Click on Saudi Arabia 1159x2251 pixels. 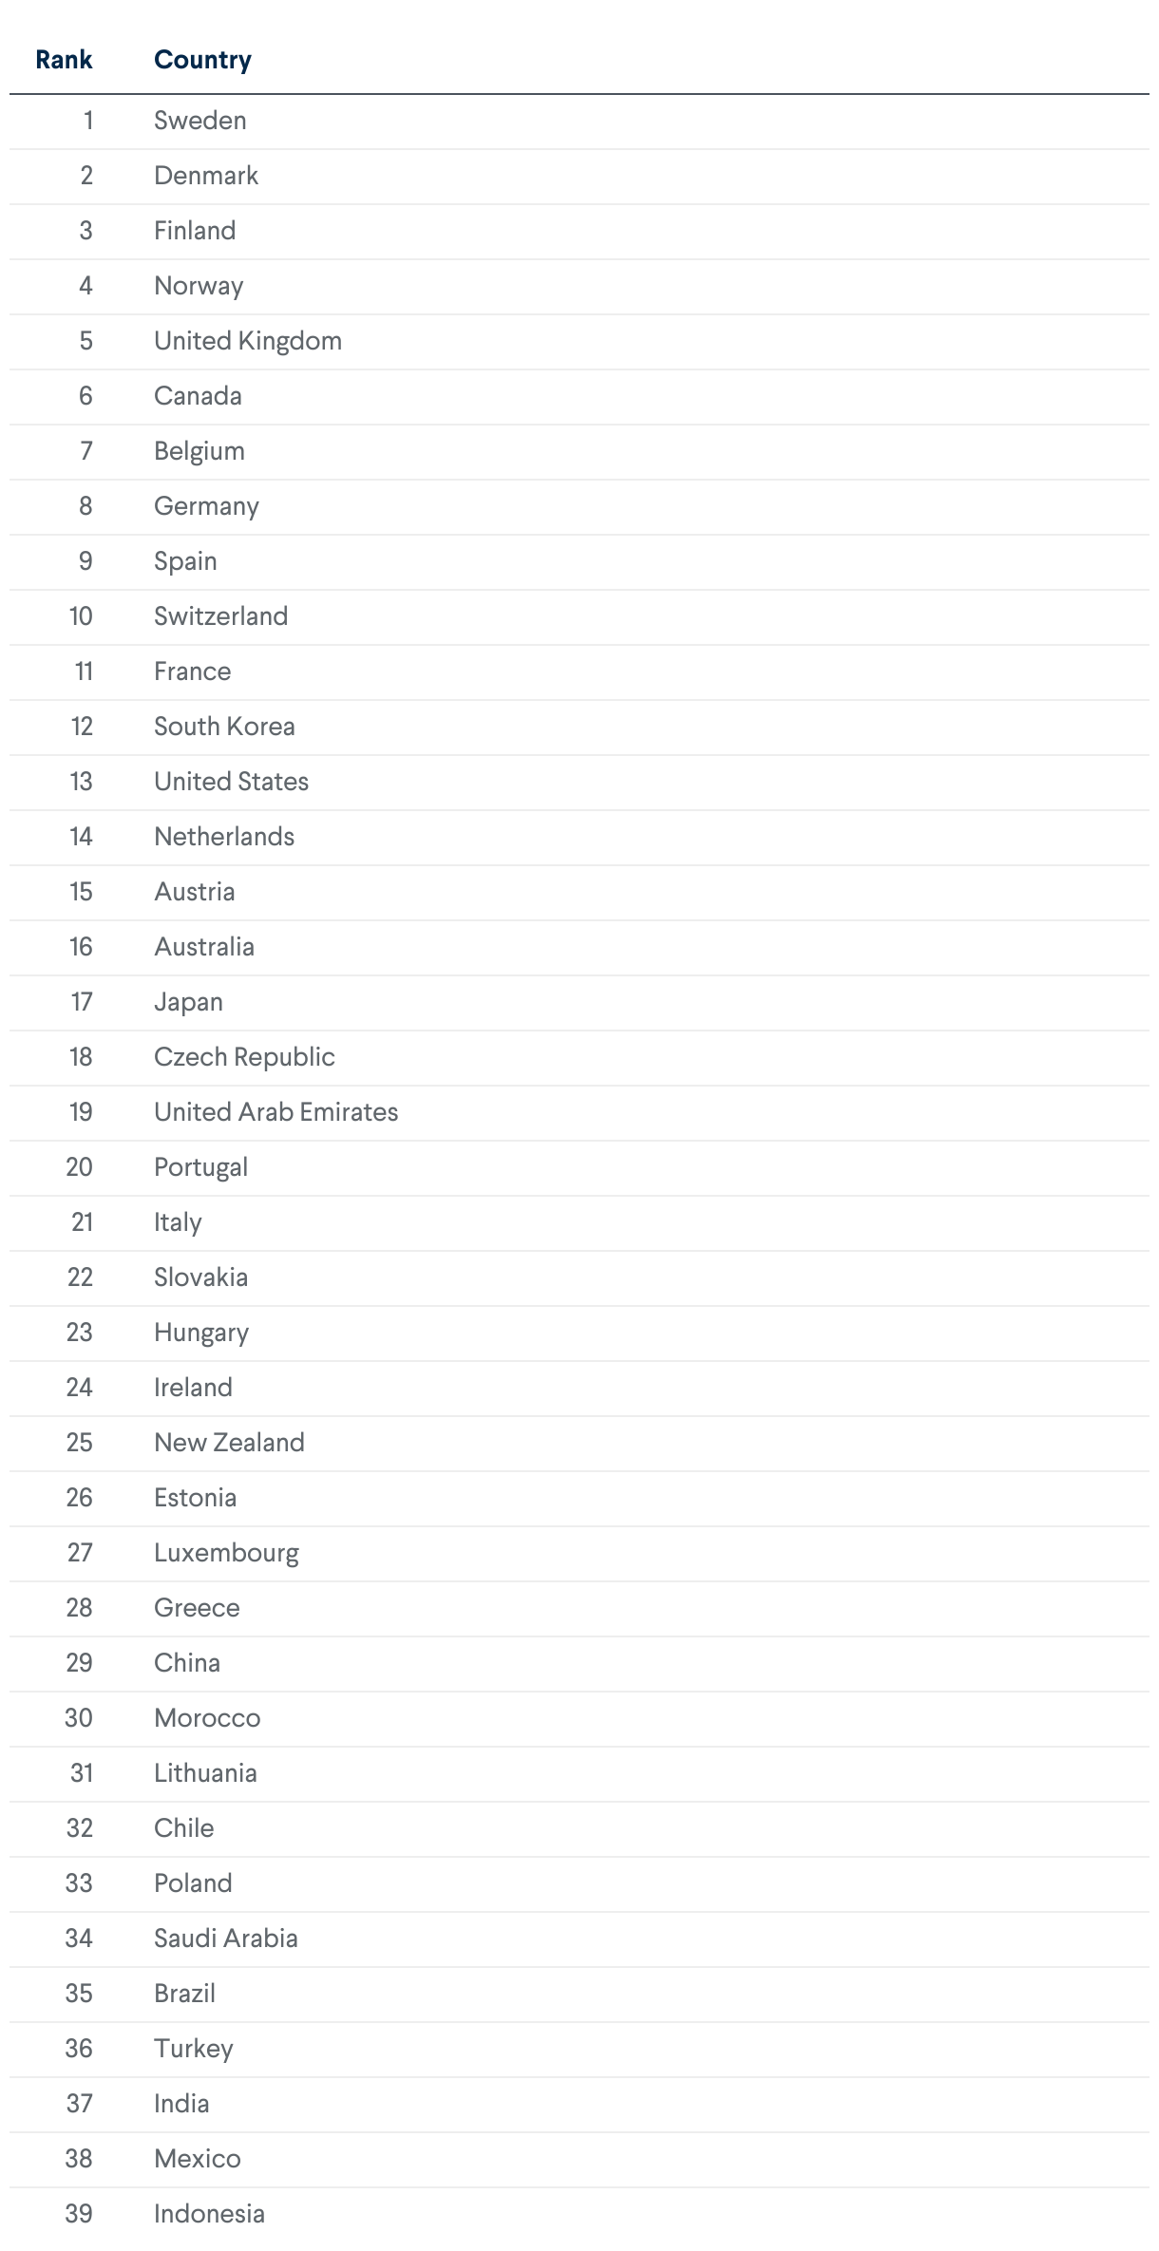225,1939
